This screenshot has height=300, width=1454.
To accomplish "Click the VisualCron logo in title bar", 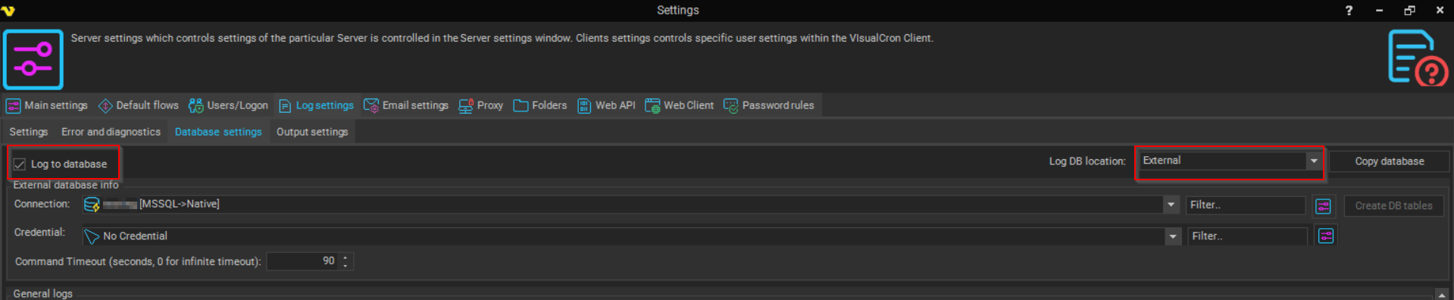I will [8, 11].
